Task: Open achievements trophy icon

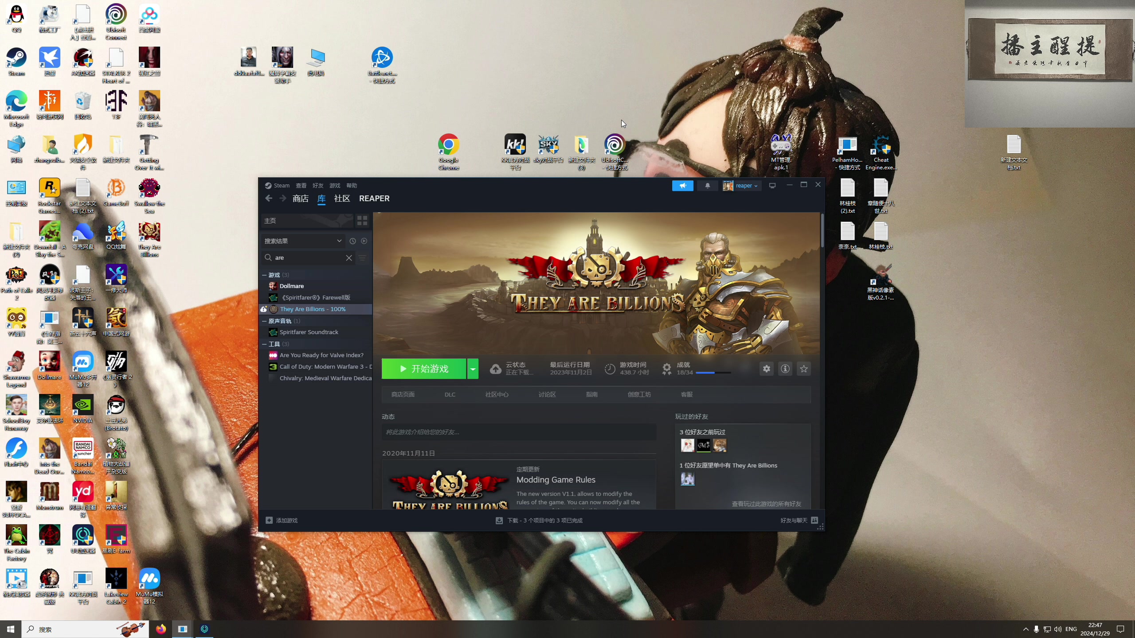Action: (x=667, y=369)
